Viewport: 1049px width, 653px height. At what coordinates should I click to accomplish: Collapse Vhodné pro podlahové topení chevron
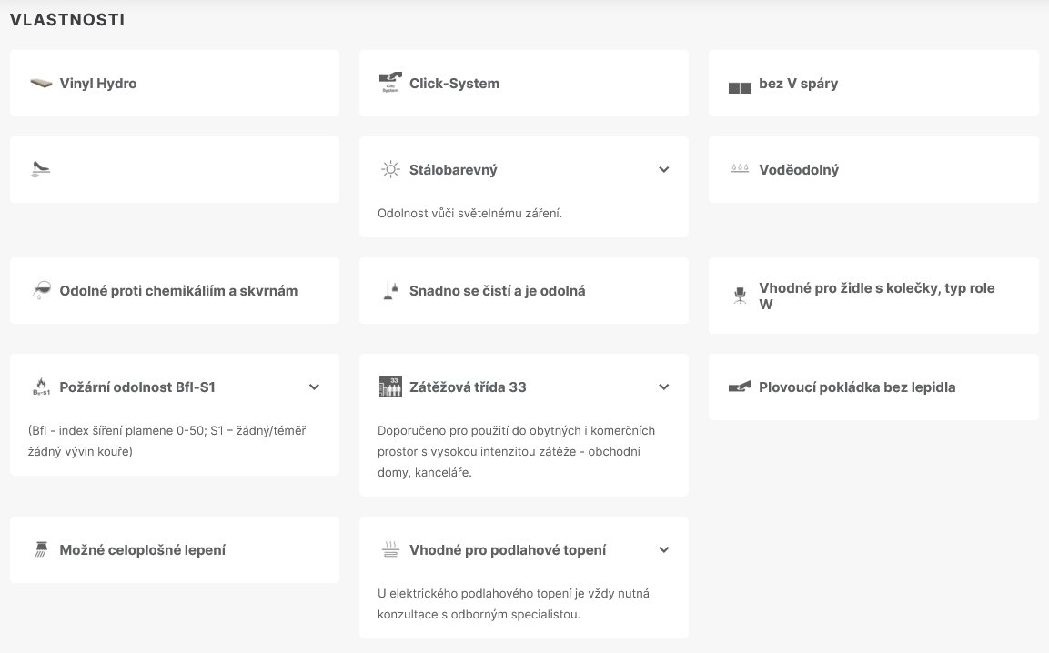point(664,549)
